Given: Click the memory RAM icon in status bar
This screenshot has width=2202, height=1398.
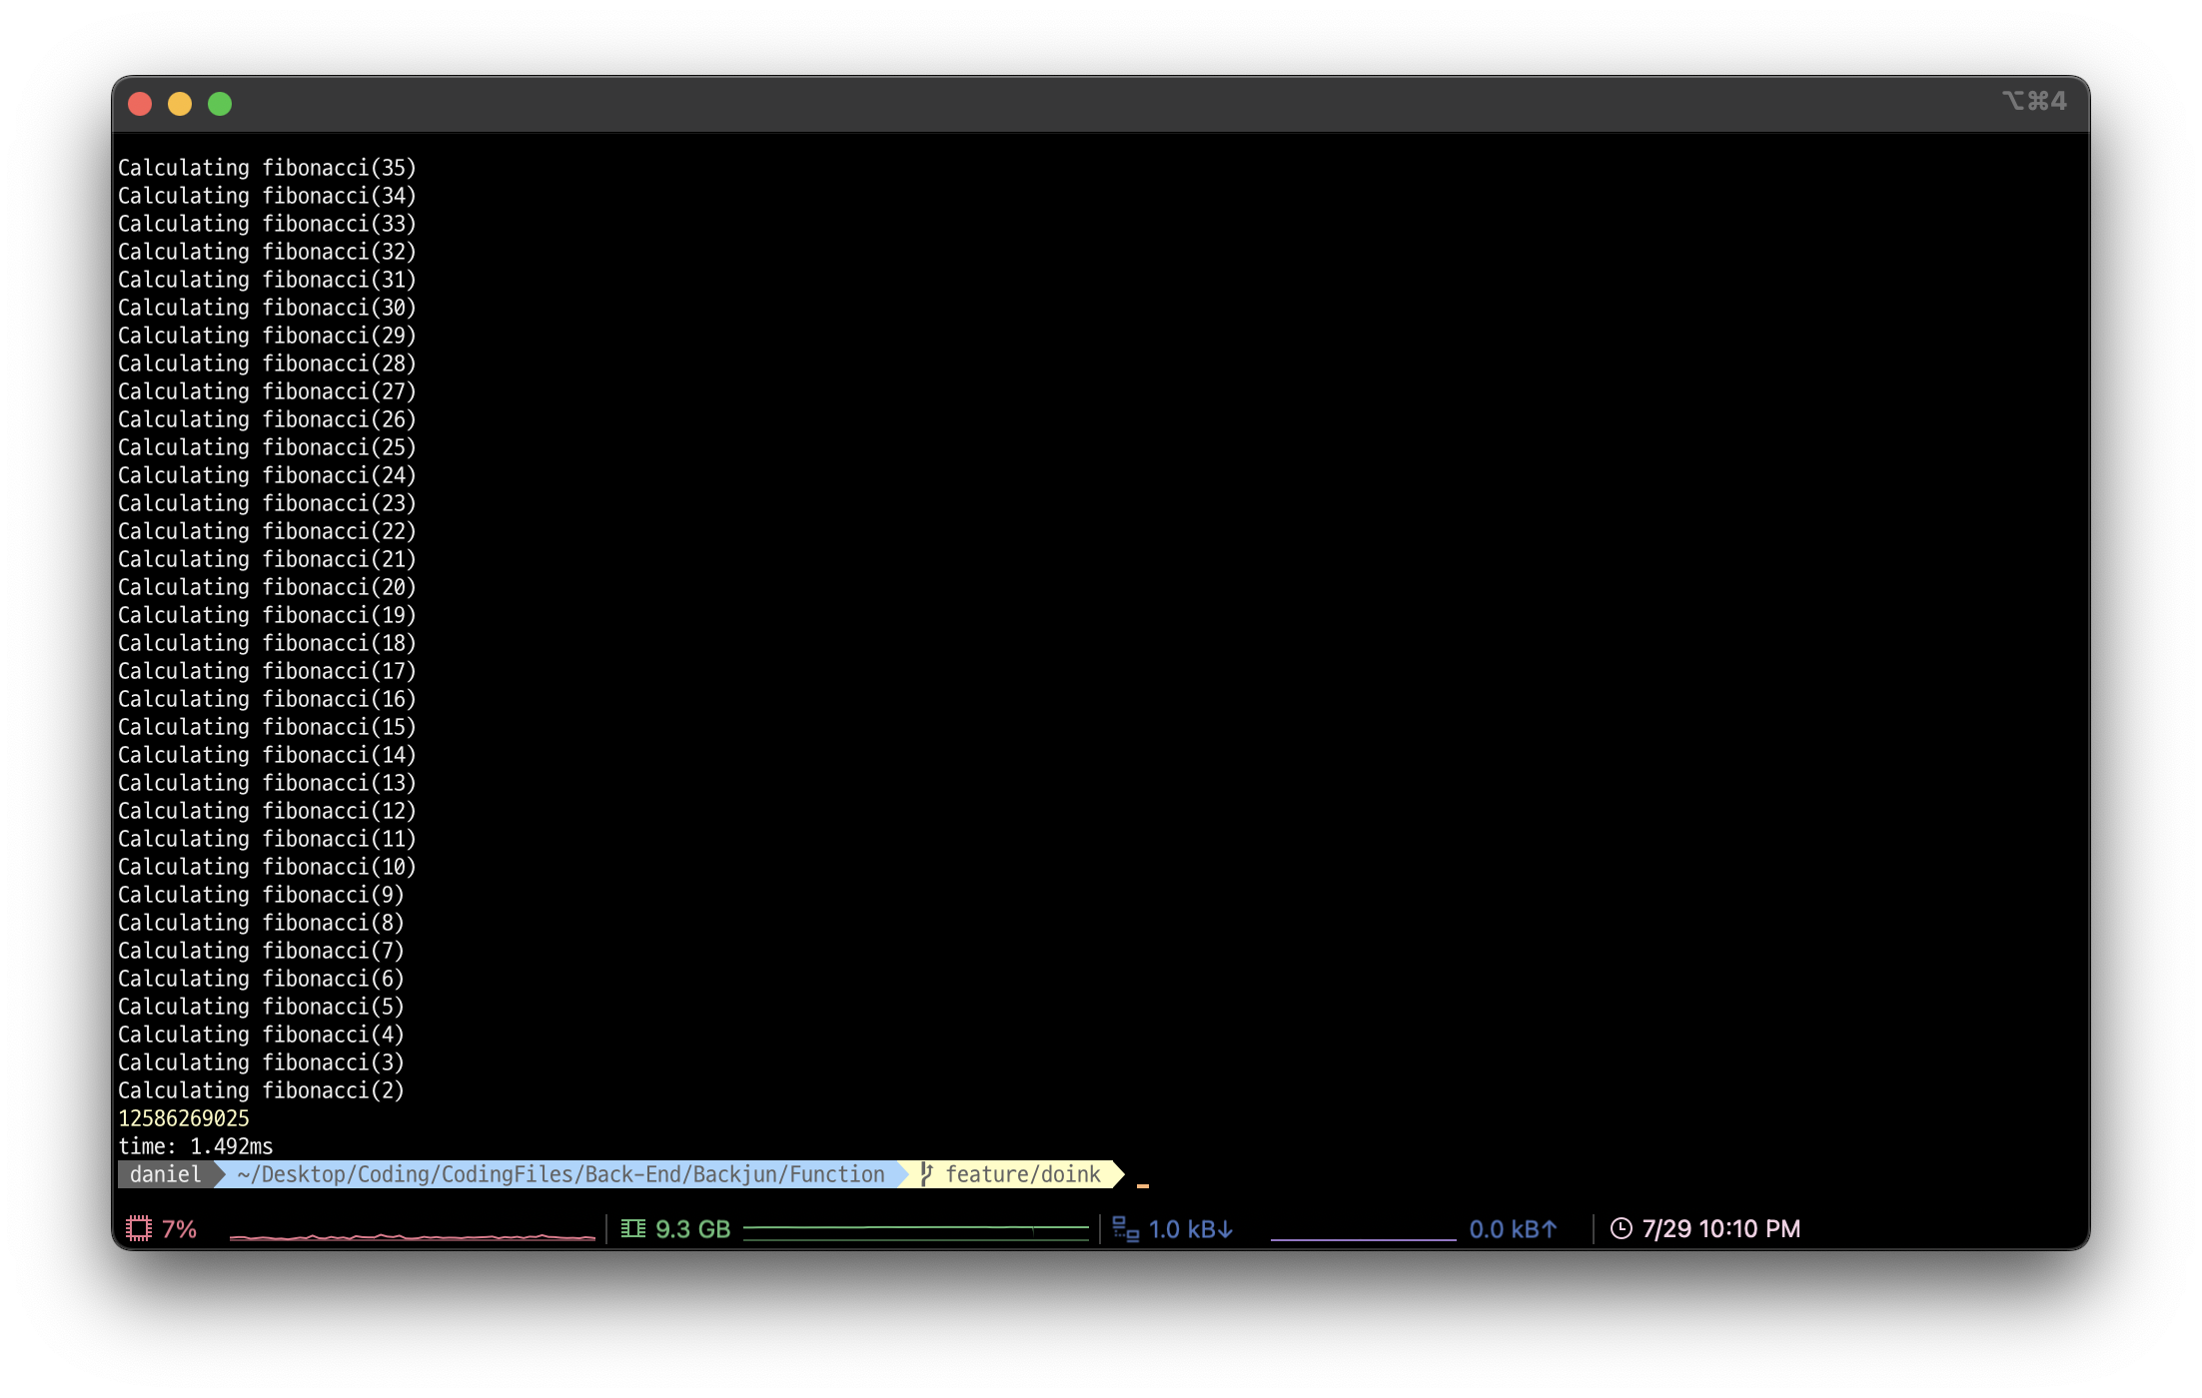Looking at the screenshot, I should pyautogui.click(x=633, y=1229).
